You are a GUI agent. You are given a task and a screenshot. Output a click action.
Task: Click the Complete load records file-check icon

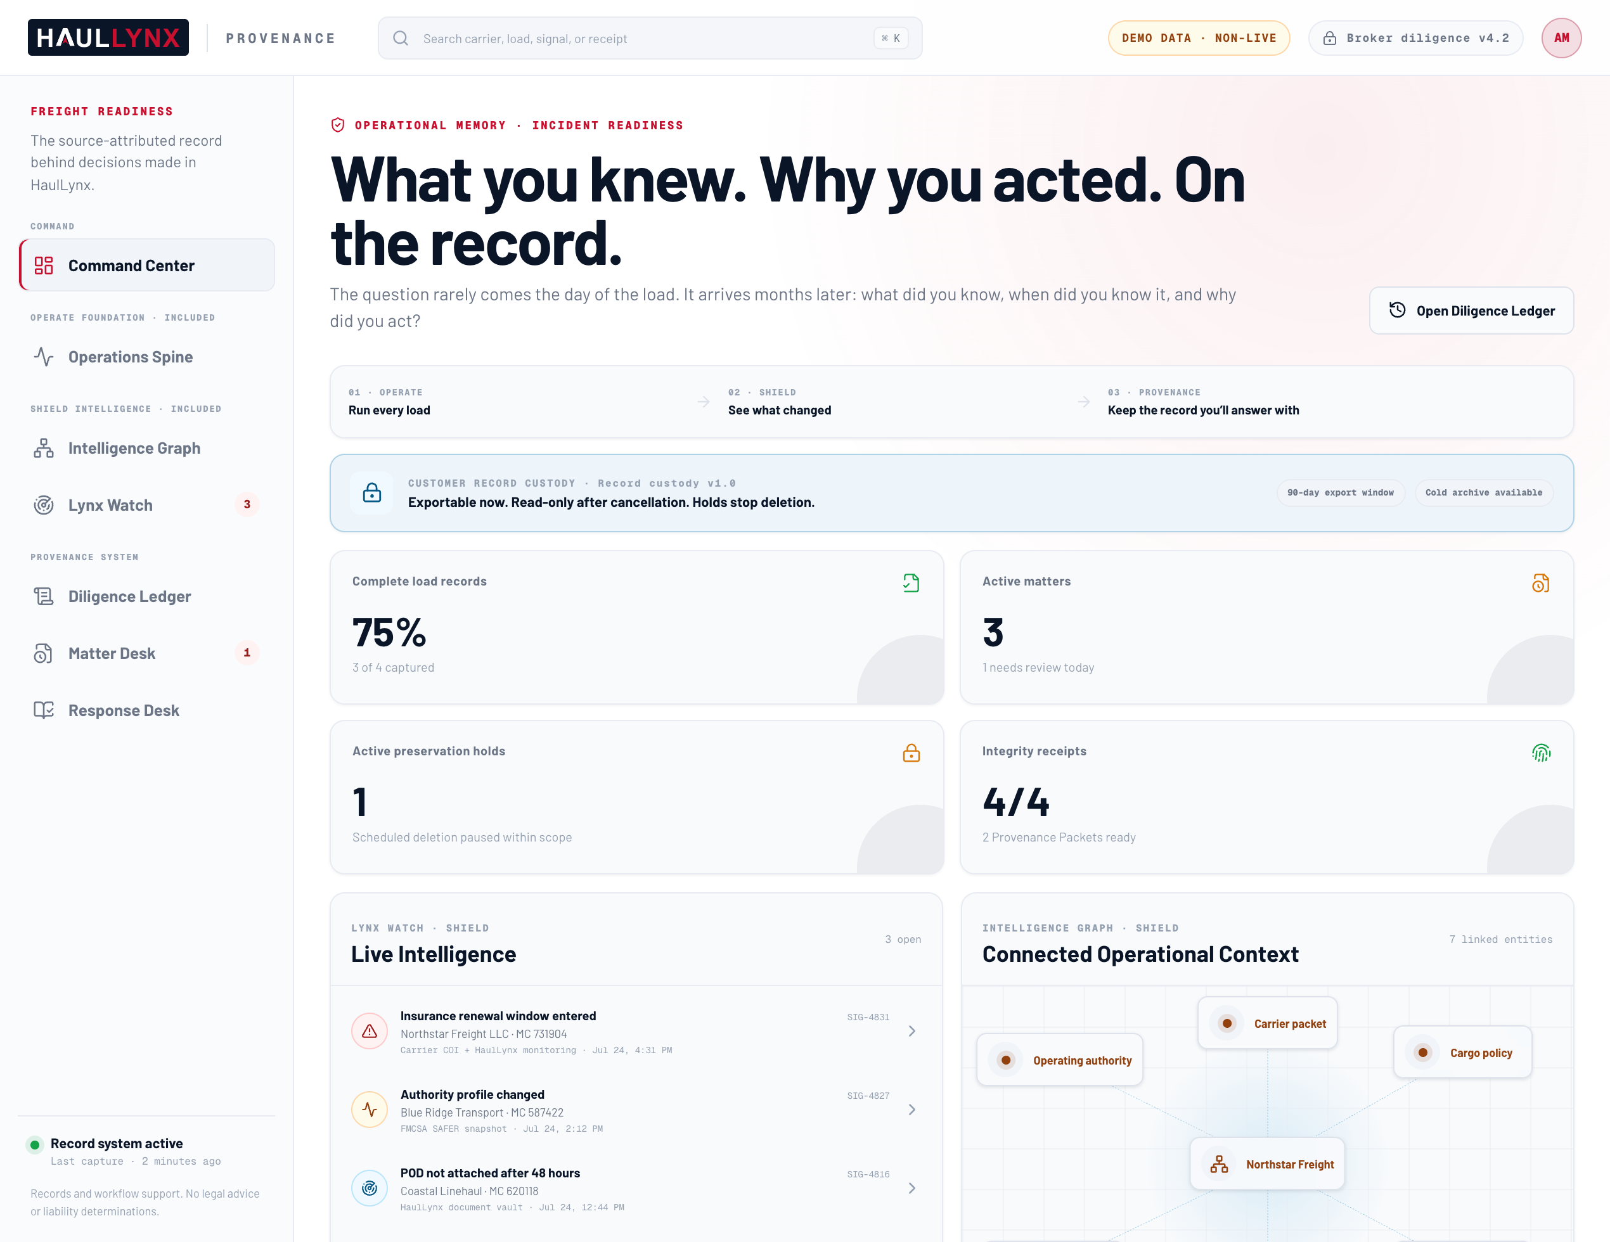point(911,583)
